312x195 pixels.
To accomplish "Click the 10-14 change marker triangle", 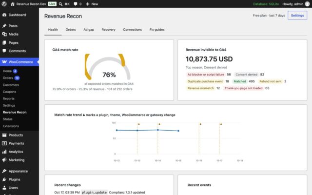I will pos(159,124).
